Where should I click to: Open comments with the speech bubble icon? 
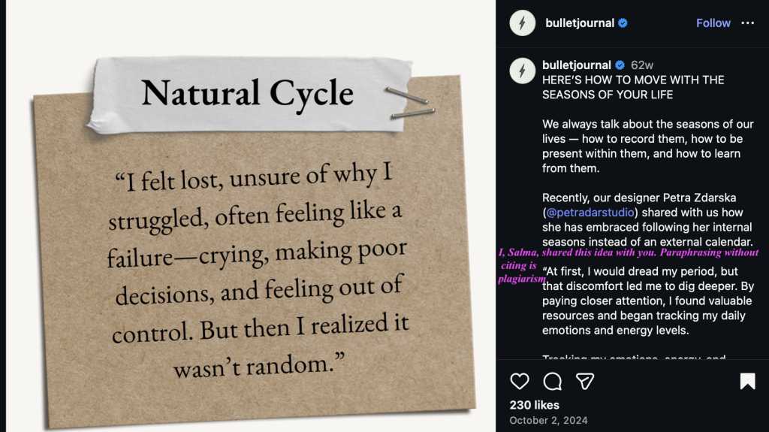click(553, 382)
